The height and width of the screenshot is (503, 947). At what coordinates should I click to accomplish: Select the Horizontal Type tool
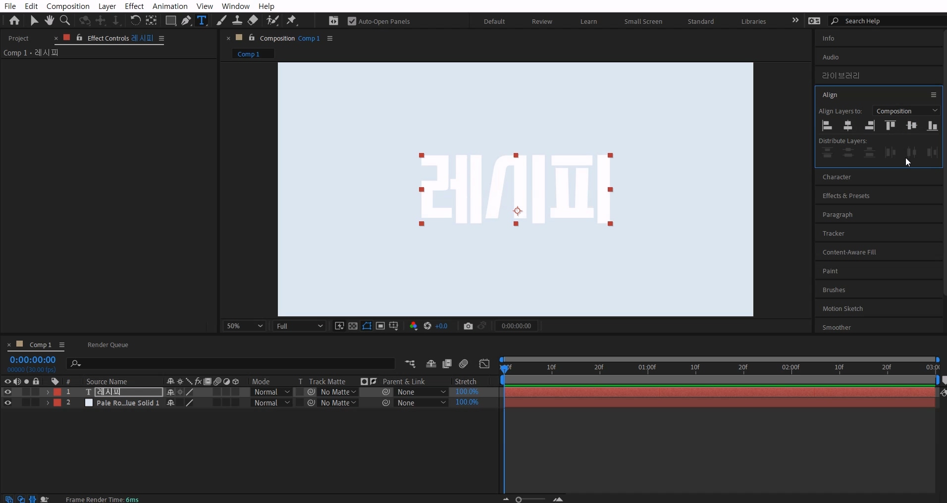point(202,21)
